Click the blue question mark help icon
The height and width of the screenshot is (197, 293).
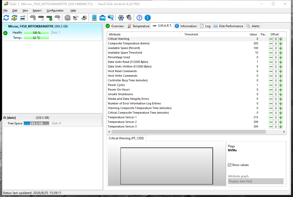[x=139, y=18]
